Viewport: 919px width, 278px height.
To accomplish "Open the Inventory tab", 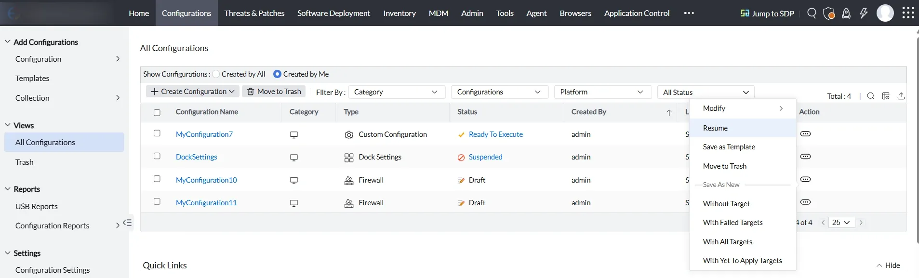I will (x=400, y=13).
